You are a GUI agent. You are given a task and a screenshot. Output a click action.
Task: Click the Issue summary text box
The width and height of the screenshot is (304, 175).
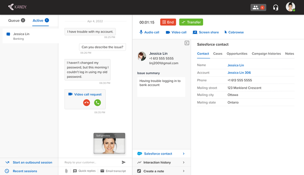coord(161,87)
